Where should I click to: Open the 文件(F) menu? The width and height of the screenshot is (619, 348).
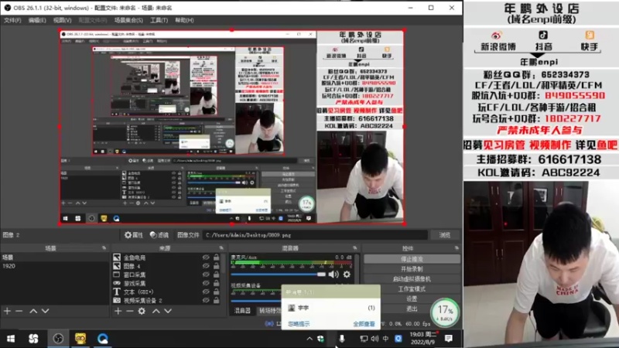pyautogui.click(x=12, y=20)
